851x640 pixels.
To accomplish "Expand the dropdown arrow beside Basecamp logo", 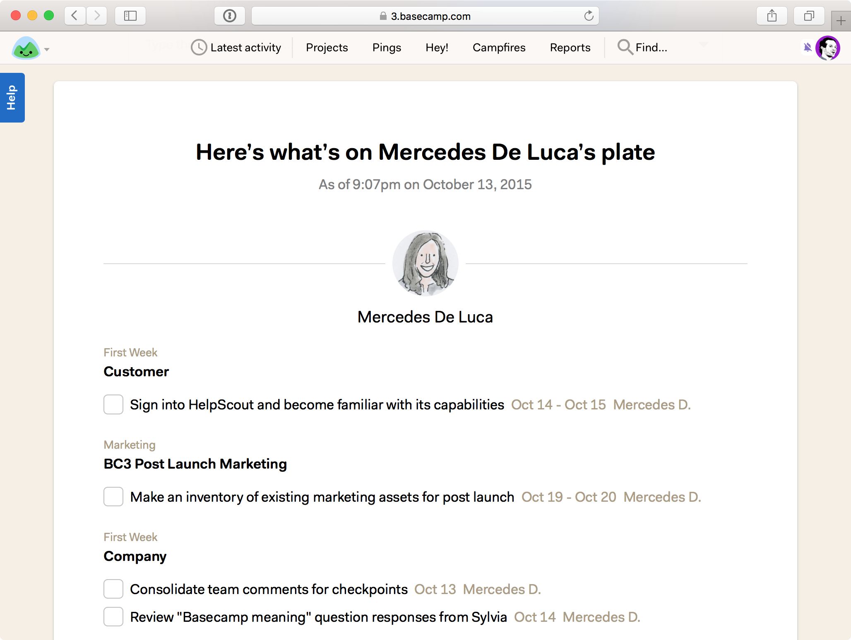I will 47,49.
